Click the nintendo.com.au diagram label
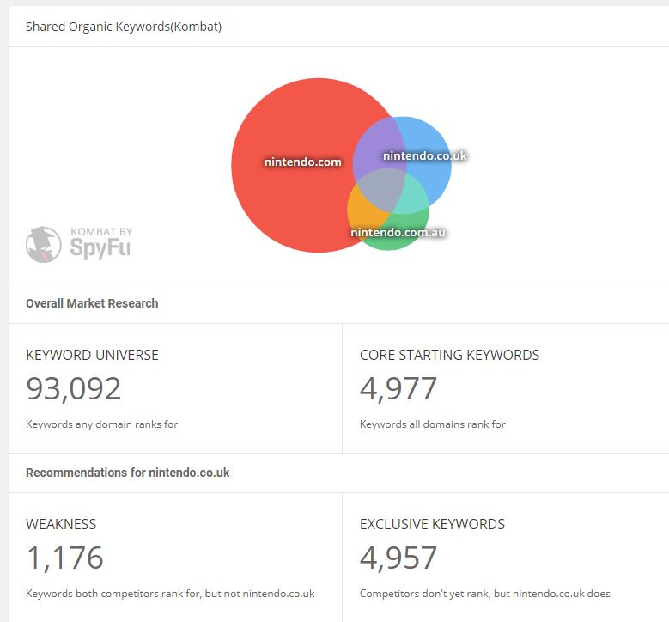Image resolution: width=669 pixels, height=622 pixels. pyautogui.click(x=398, y=232)
